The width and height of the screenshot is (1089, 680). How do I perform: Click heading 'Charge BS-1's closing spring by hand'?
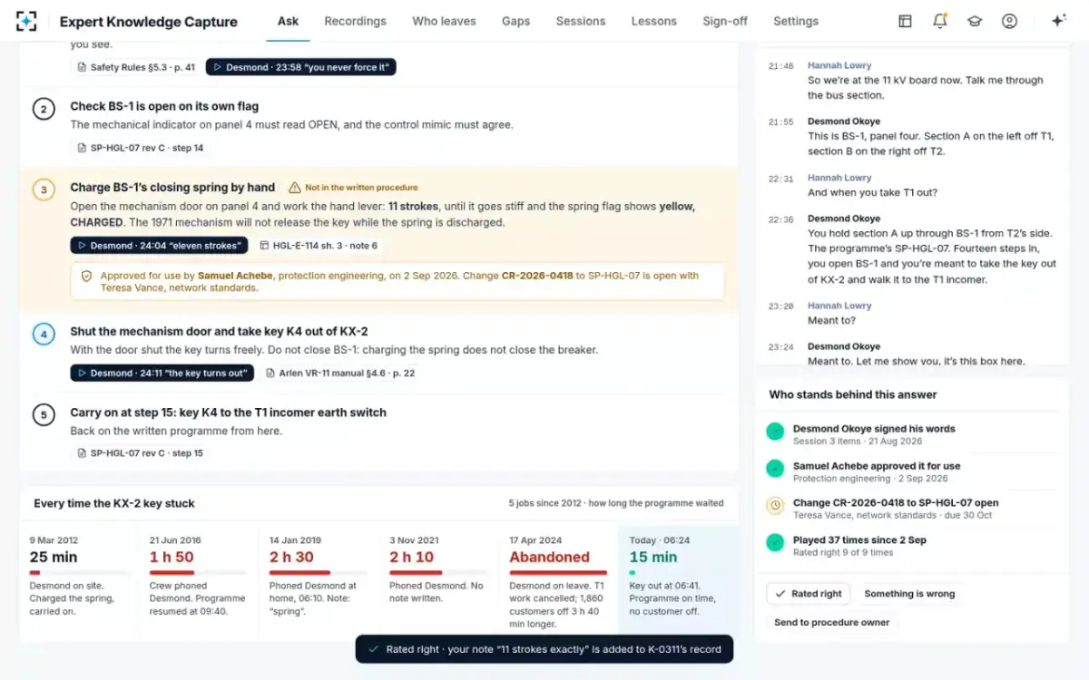click(172, 188)
